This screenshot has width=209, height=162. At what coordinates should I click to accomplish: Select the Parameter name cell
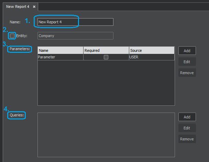point(60,57)
